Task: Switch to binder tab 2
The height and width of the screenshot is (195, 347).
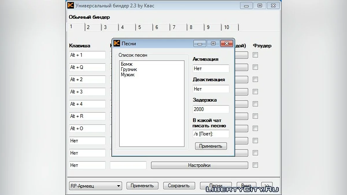Action: click(x=88, y=27)
